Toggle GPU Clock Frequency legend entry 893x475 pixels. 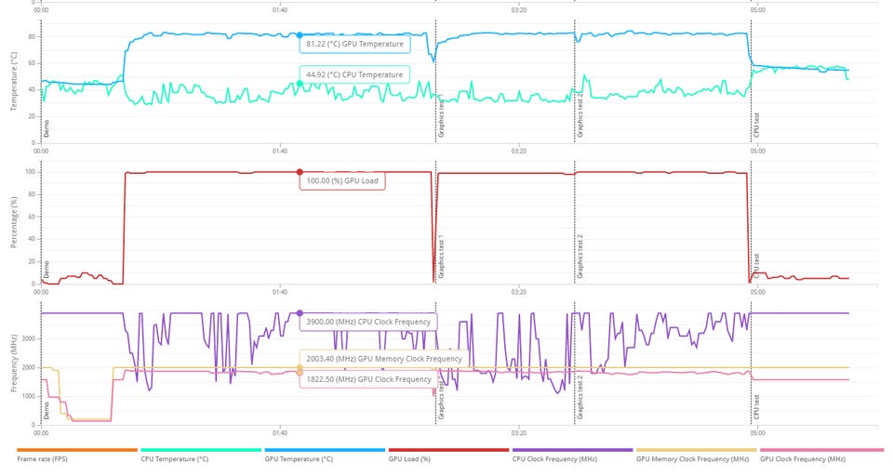pyautogui.click(x=803, y=459)
